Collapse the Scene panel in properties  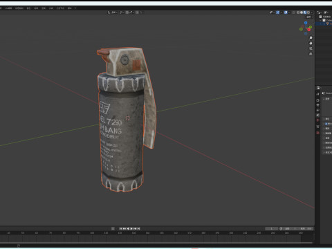click(x=324, y=99)
